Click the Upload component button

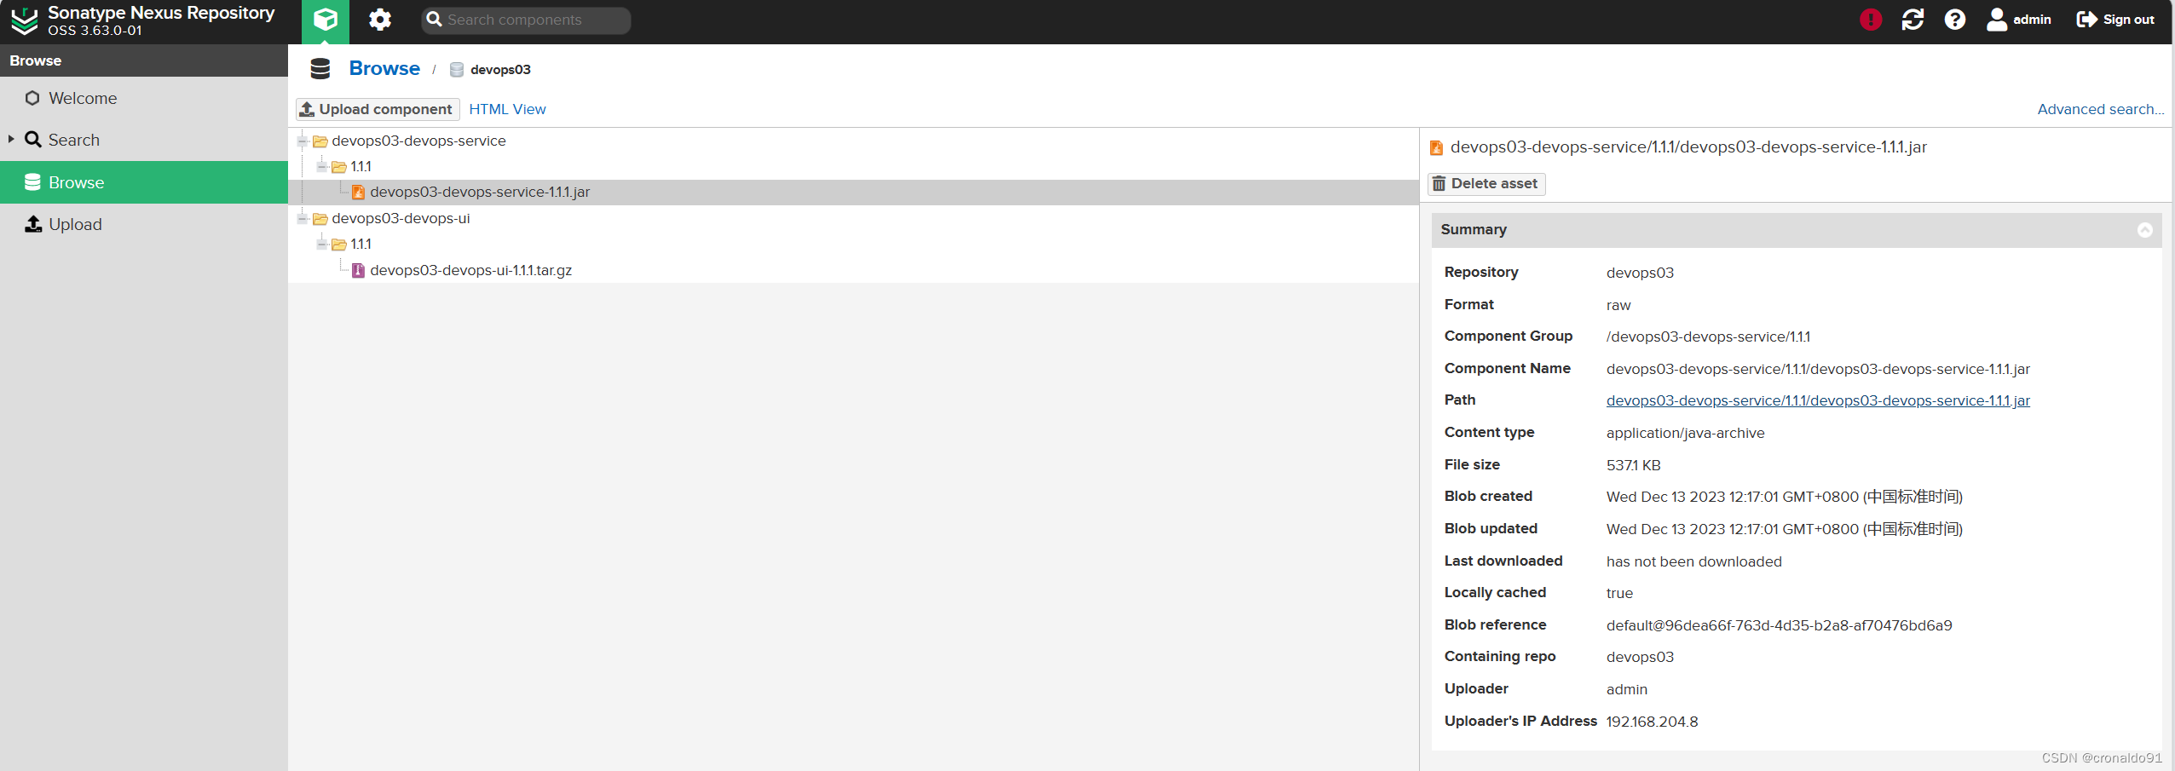(378, 109)
